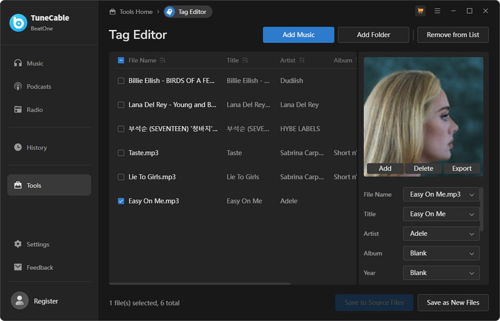Click Remove from List button
This screenshot has width=500, height=321.
[452, 35]
